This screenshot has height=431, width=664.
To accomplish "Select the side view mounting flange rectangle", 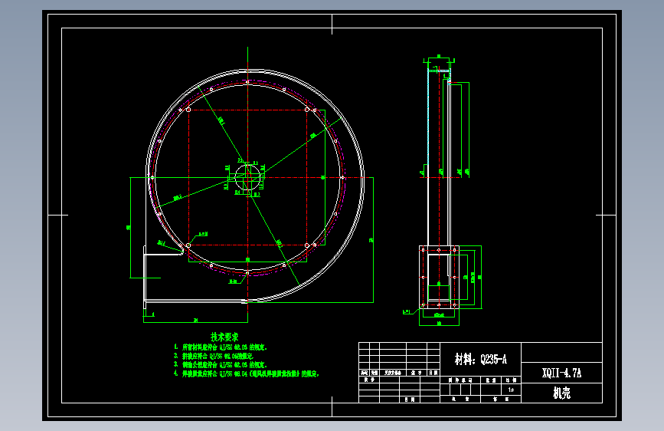I will pyautogui.click(x=439, y=277).
